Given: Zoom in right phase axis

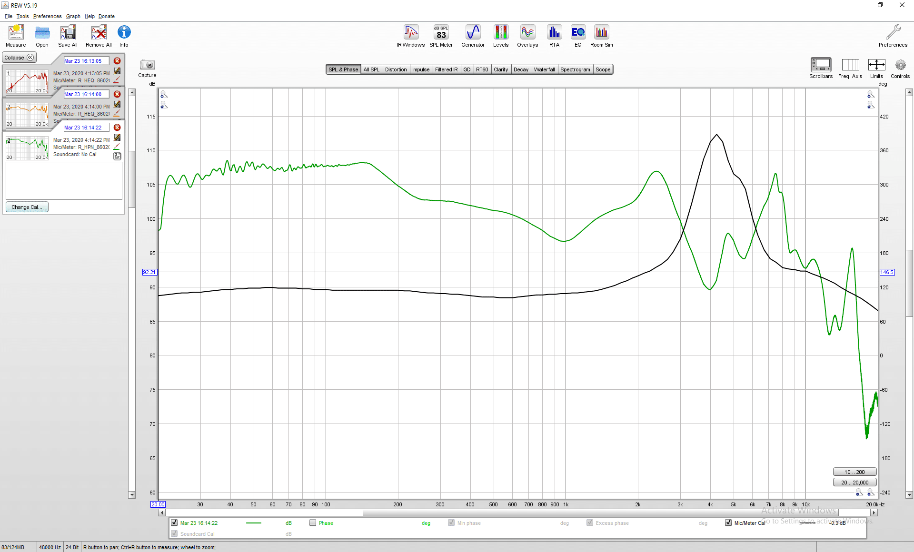Looking at the screenshot, I should click(x=871, y=94).
